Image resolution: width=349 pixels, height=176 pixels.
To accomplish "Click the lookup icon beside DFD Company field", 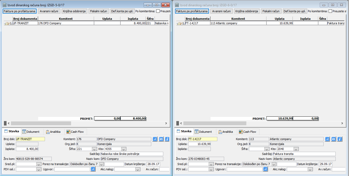I will pyautogui.click(x=155, y=139).
